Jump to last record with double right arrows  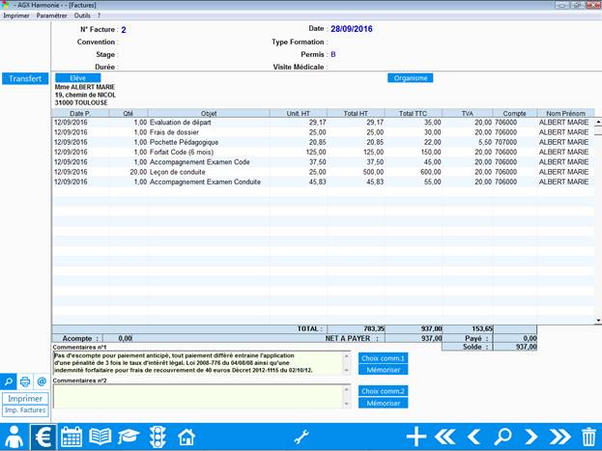560,437
